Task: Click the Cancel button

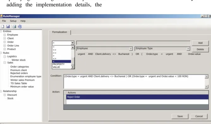Action: 199,116
